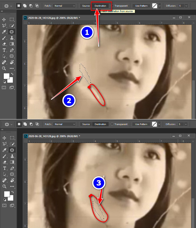Screen dimensions: 196x228
Task: Select the Move tool in the upper window
Action: (x=4, y=19)
